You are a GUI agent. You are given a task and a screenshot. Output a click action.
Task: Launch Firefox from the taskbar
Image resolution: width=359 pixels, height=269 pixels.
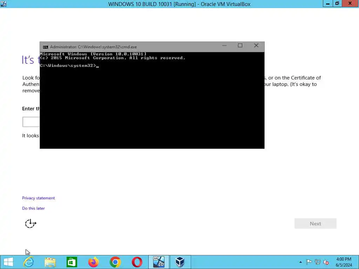pyautogui.click(x=93, y=262)
